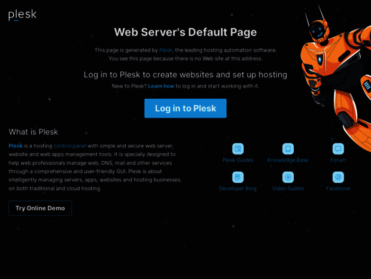Click the bold Plesk link under What is Plesk

(x=16, y=145)
